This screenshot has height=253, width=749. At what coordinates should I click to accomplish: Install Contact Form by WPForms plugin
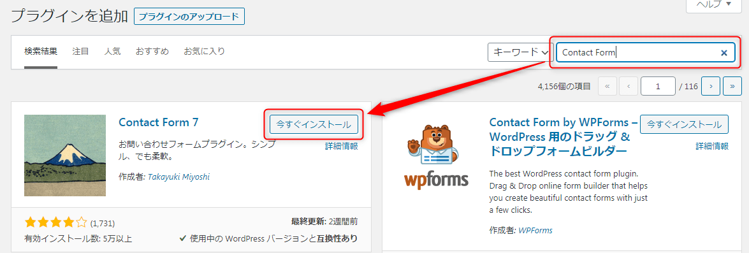684,124
